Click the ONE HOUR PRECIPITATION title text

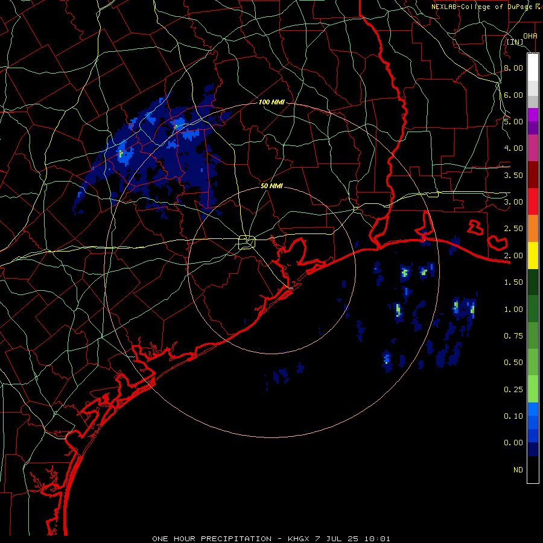coord(212,539)
